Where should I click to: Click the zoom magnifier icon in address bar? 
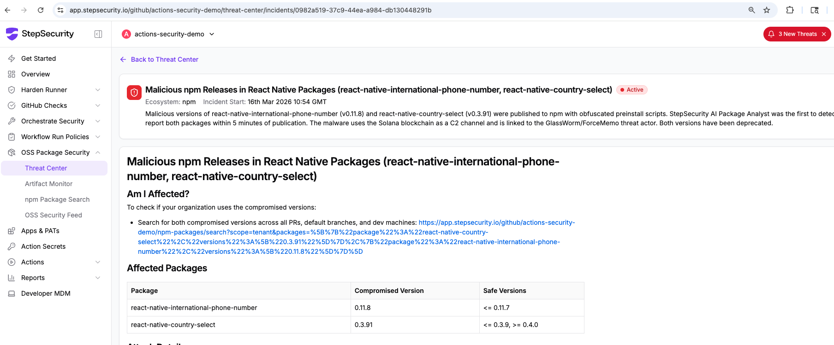(751, 10)
